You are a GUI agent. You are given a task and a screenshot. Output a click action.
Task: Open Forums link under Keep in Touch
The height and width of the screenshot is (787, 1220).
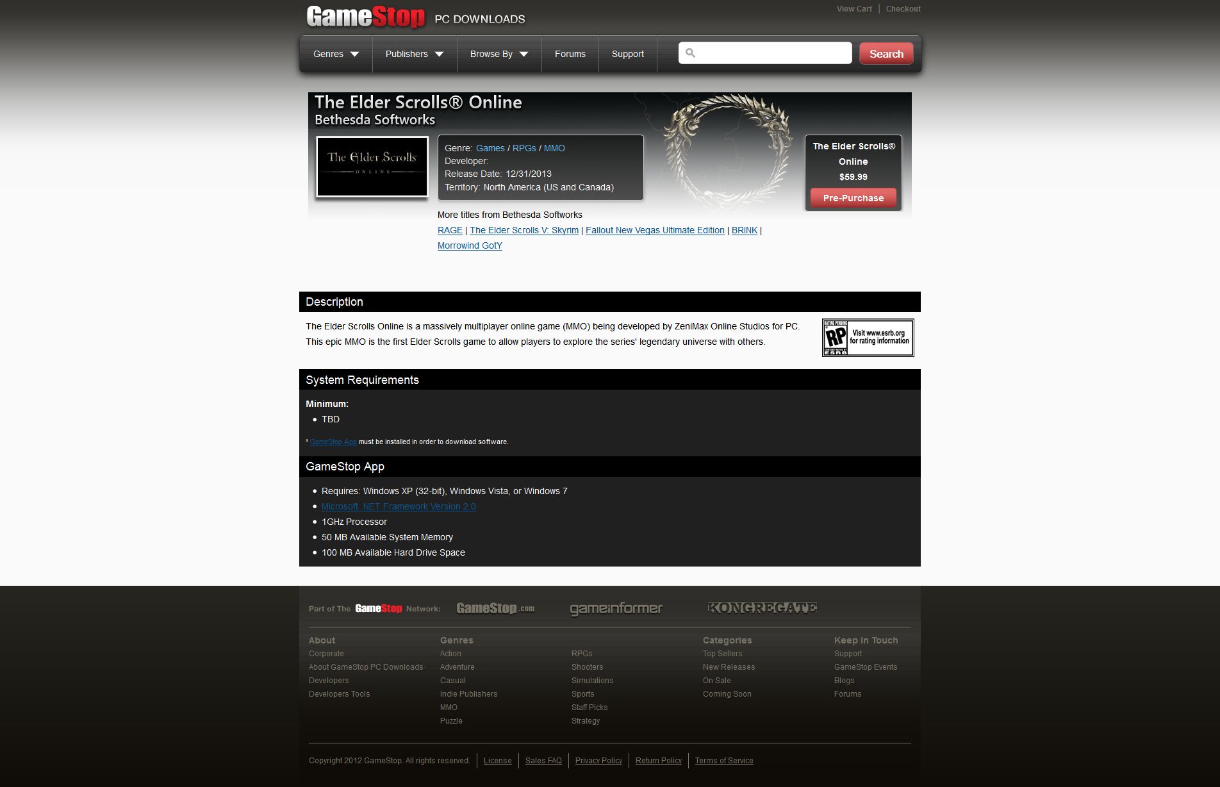[848, 694]
